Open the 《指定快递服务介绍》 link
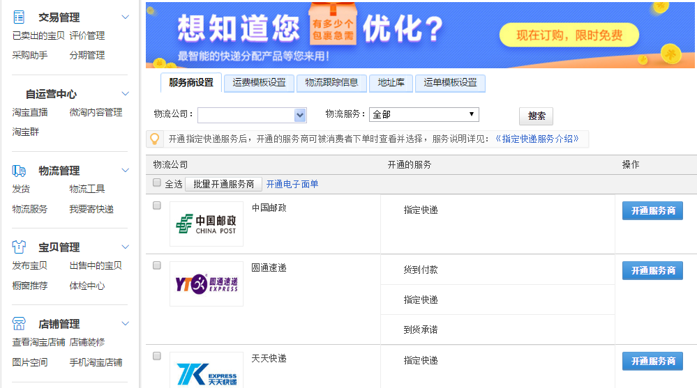 [537, 139]
